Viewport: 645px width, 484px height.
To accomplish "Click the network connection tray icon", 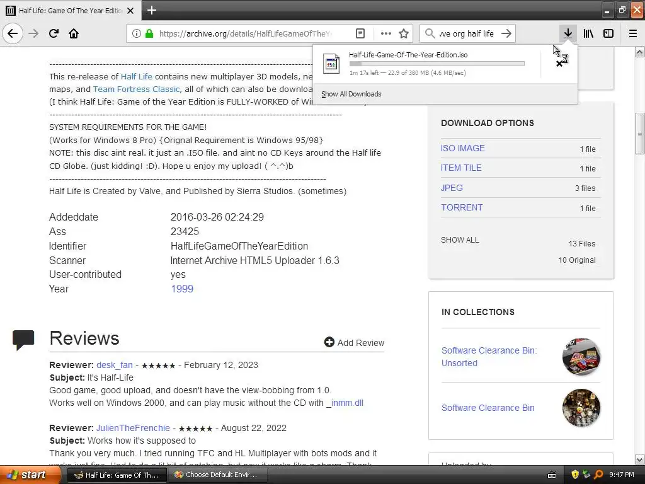I will (586, 475).
